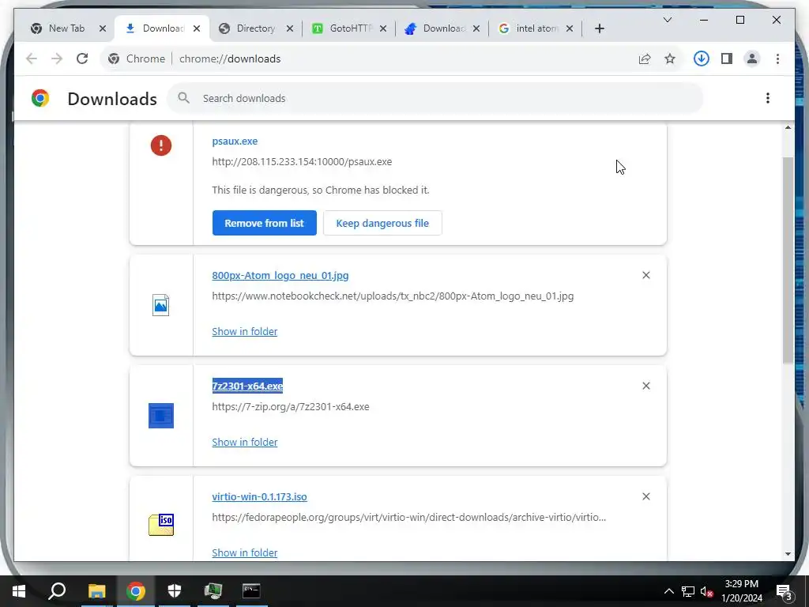This screenshot has height=607, width=809.
Task: Switch to the GotoHTTP tab
Action: (350, 28)
